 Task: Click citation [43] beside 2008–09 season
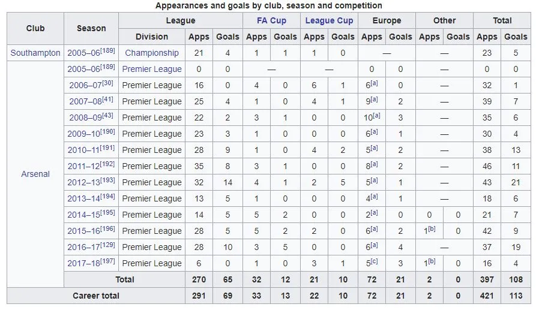(x=108, y=116)
